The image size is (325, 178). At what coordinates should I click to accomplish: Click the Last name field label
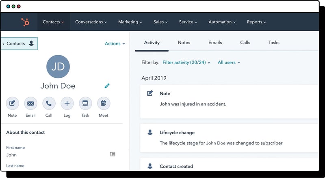[15, 166]
